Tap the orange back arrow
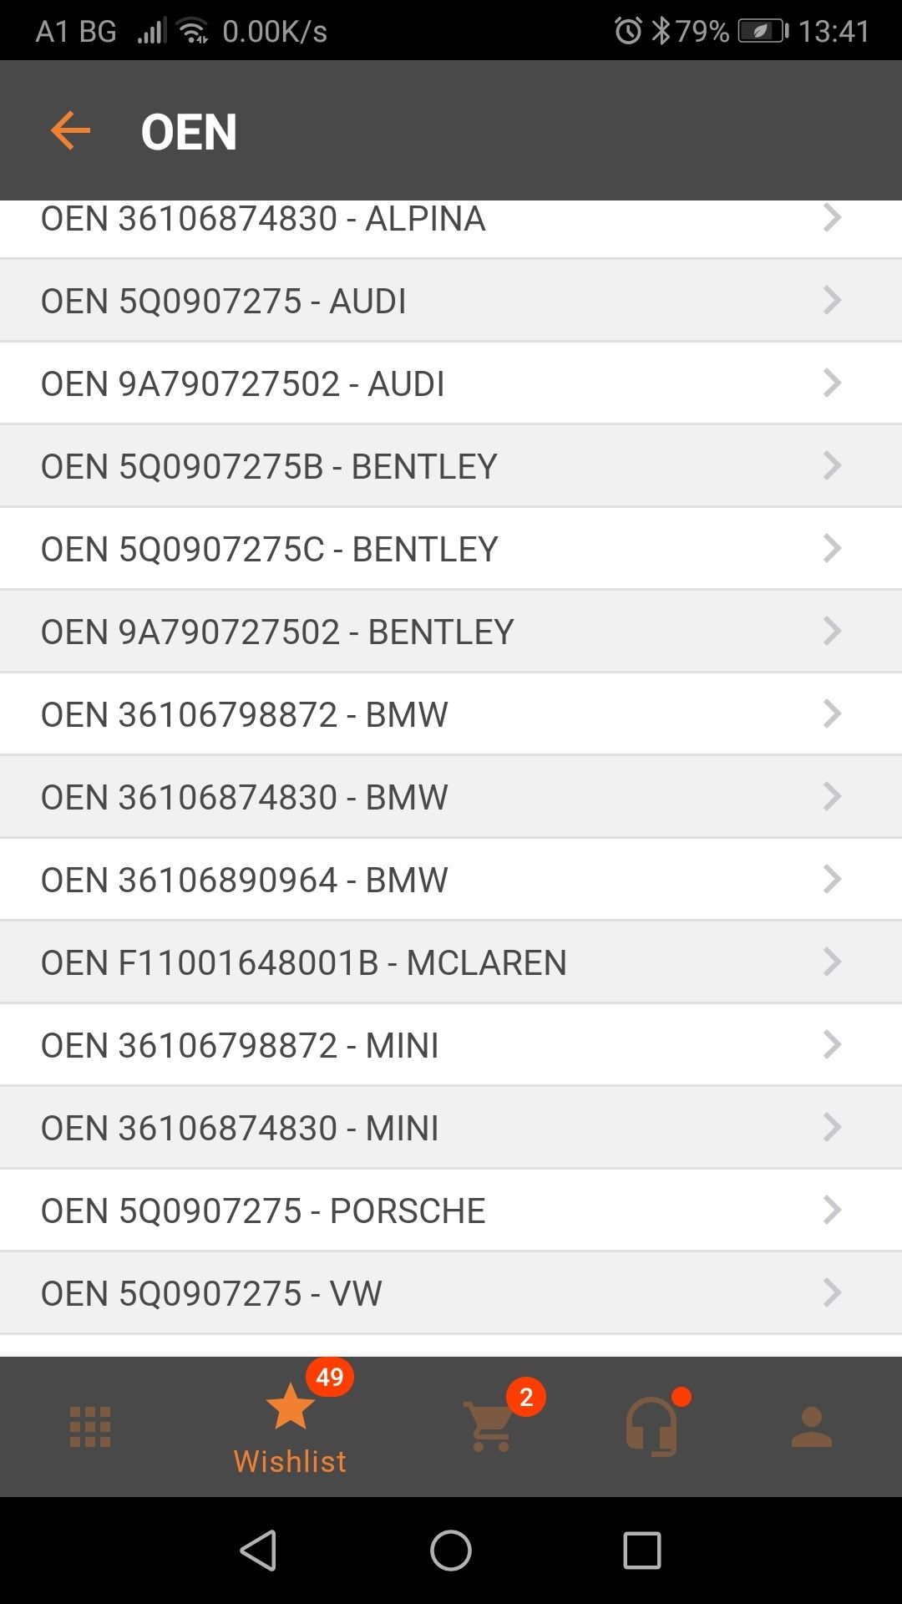The image size is (902, 1604). tap(70, 131)
